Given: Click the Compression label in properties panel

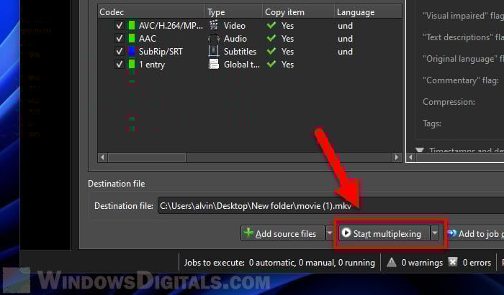Looking at the screenshot, I should pos(449,102).
